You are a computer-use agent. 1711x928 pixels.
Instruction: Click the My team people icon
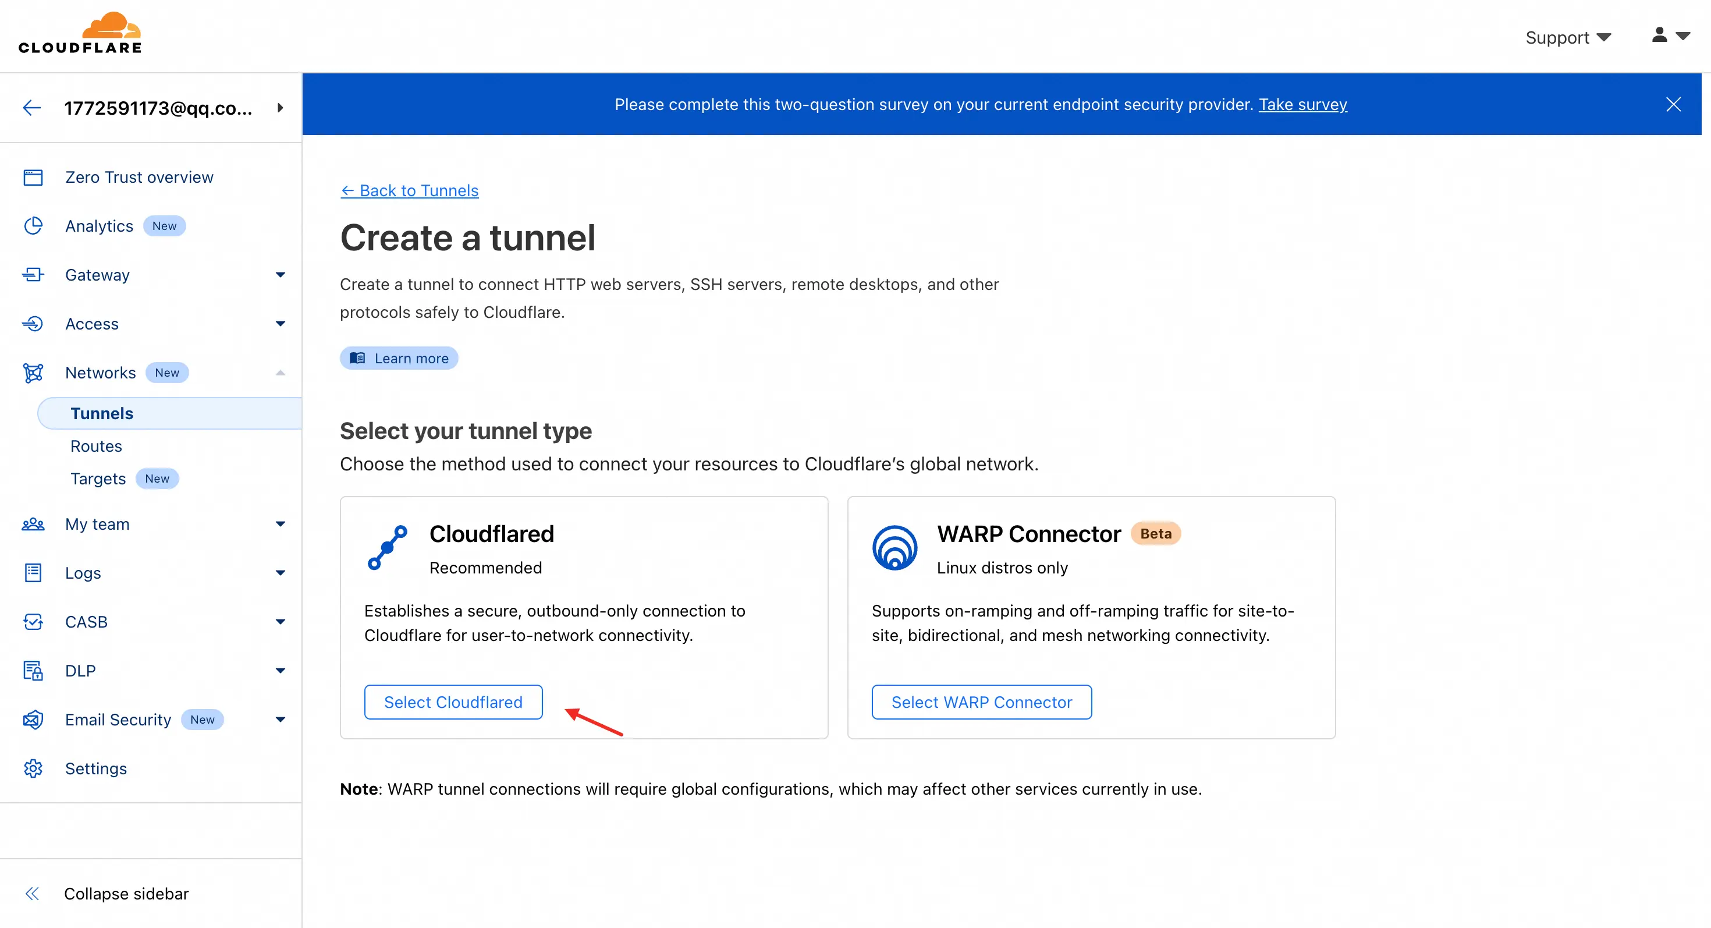coord(33,524)
